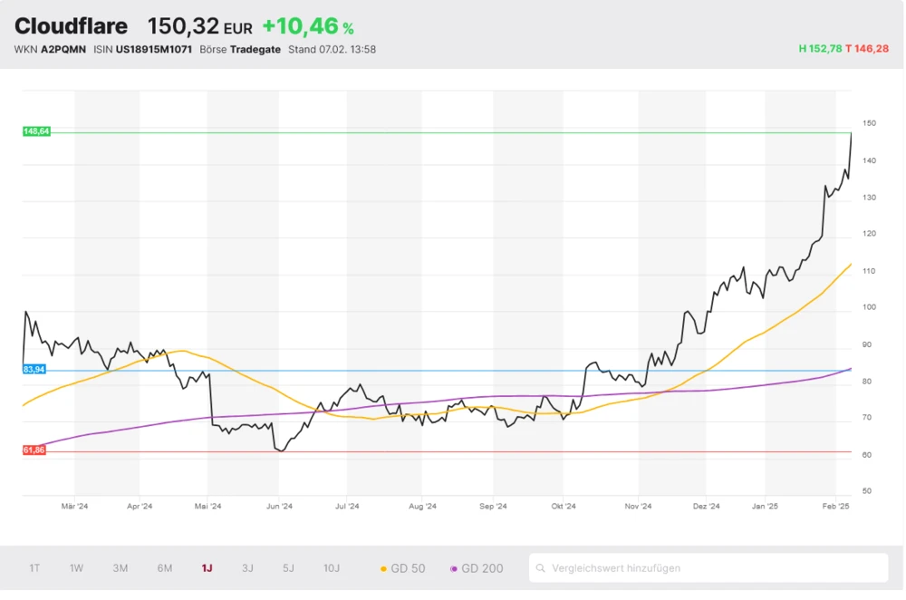Click the blue 83,94 price marker
906x600 pixels.
click(34, 370)
